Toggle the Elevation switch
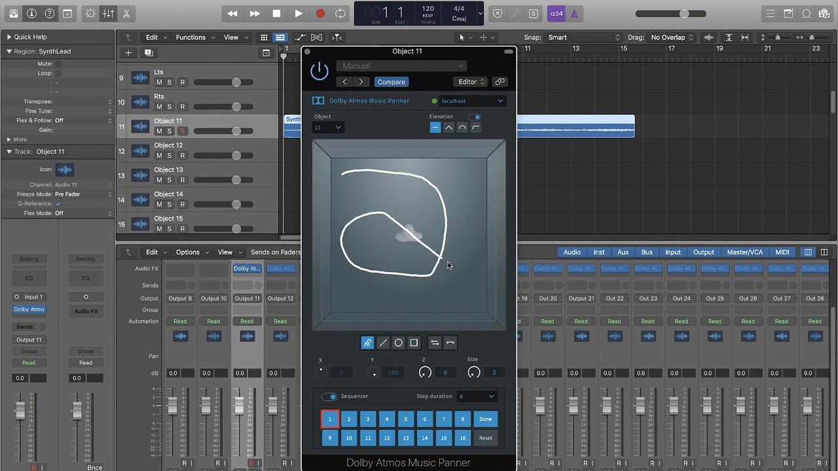 pos(474,116)
